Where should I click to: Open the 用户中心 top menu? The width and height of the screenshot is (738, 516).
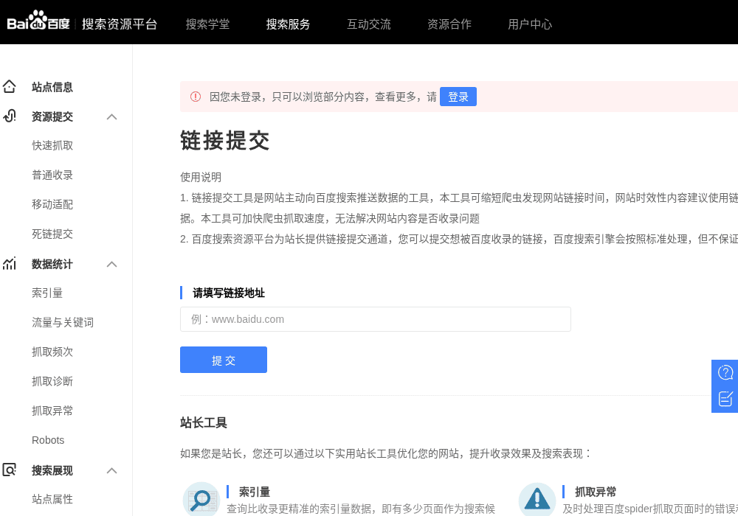529,24
